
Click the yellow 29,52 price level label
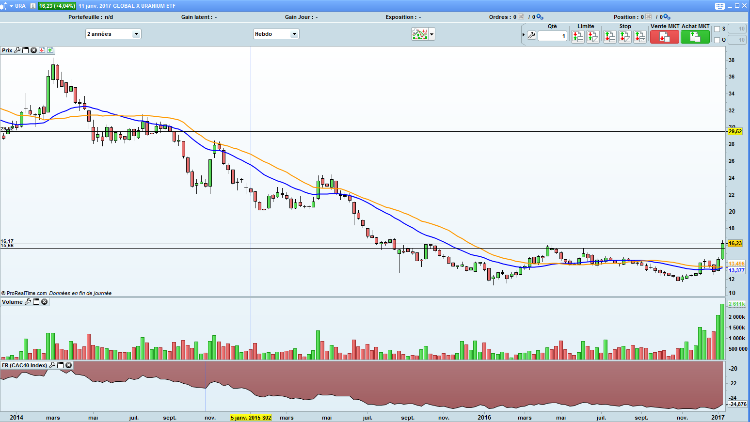(x=735, y=131)
